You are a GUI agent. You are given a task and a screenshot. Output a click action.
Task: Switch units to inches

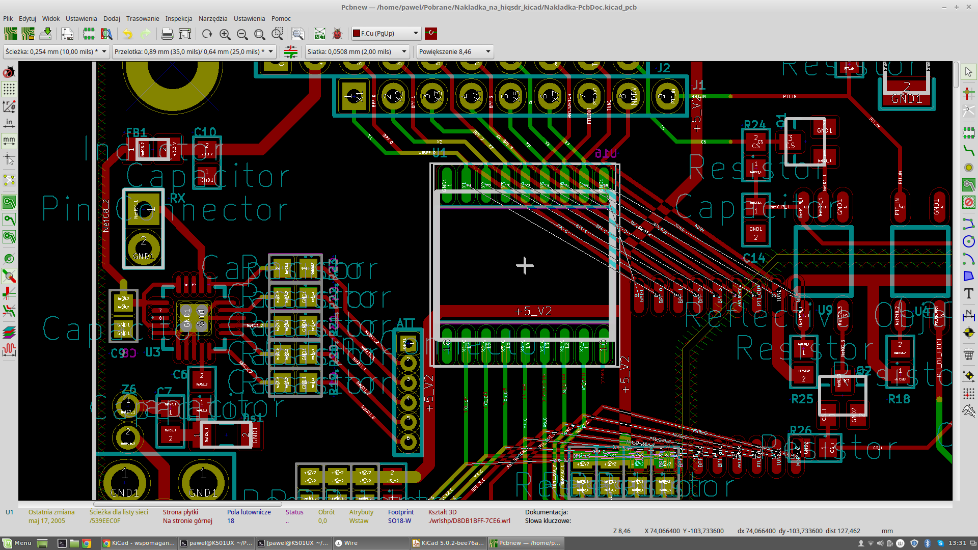pos(9,123)
